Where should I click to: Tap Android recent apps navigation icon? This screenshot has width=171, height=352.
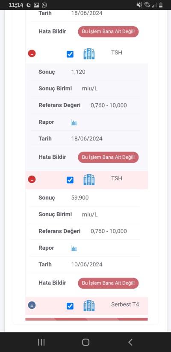click(41, 342)
